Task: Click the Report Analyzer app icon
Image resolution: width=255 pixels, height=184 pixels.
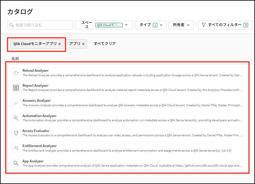Action: (x=16, y=88)
